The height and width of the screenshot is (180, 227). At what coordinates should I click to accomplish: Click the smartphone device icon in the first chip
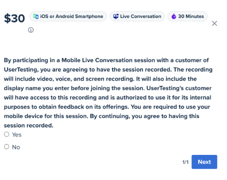[36, 16]
